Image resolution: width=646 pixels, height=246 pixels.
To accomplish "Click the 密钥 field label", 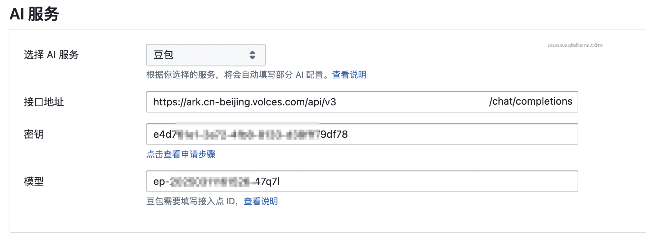I will [x=33, y=135].
